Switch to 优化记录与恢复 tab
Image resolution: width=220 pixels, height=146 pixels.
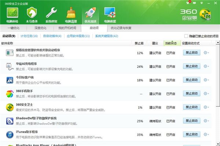click(x=121, y=28)
